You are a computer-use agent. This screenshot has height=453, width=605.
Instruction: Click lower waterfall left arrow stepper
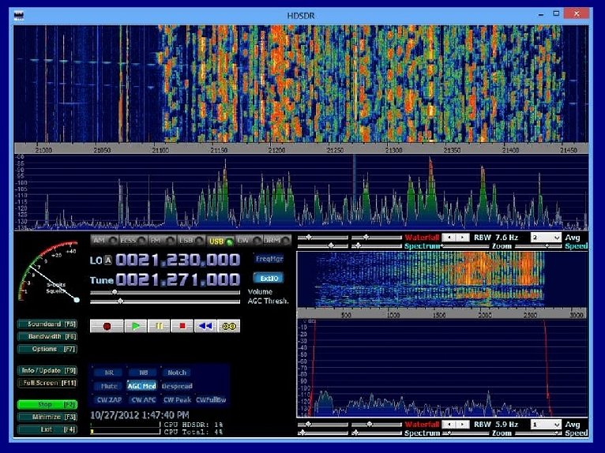pos(449,425)
